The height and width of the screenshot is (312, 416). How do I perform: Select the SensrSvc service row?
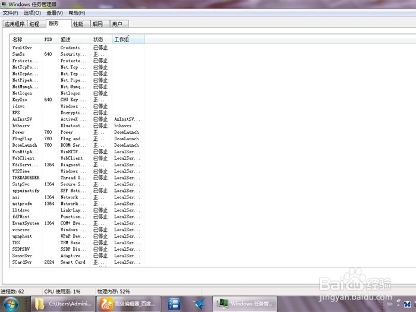coord(77,256)
